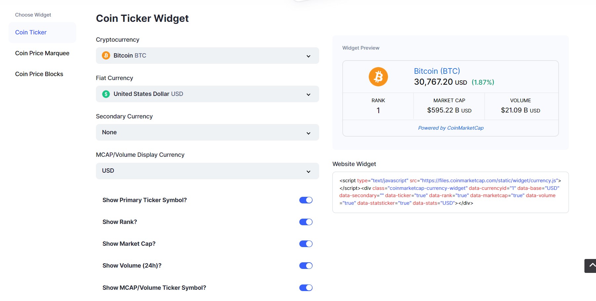596x301 pixels.
Task: Click the orange Bitcoin icon in the Cryptocurrency dropdown
Action: click(106, 56)
